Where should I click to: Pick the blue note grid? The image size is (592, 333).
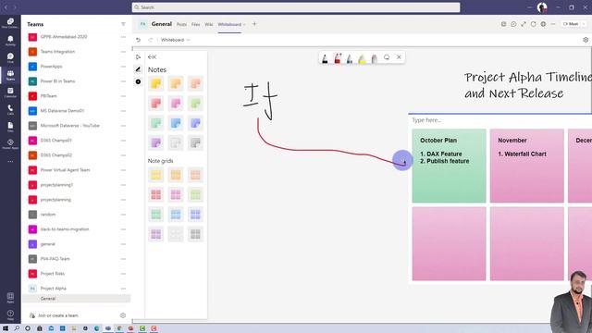[x=176, y=214]
